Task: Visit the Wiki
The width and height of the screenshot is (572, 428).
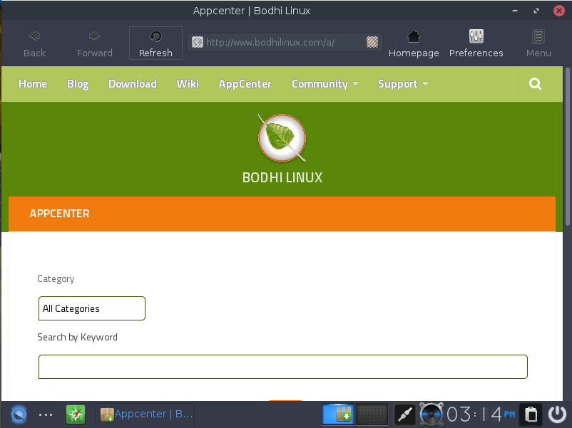Action: [x=188, y=84]
